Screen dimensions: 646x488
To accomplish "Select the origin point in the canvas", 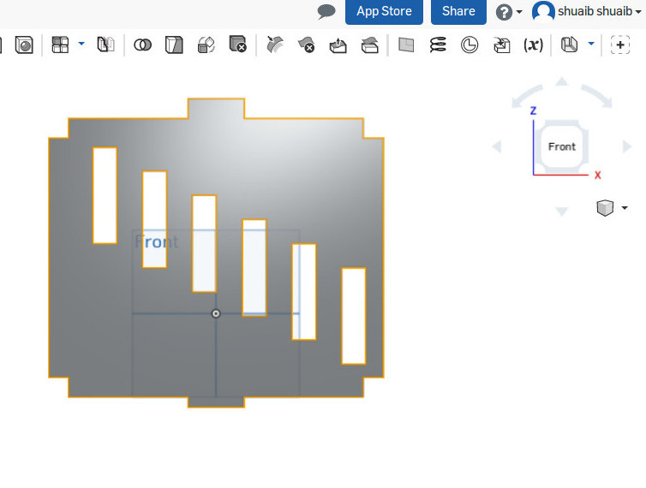I will (x=216, y=314).
